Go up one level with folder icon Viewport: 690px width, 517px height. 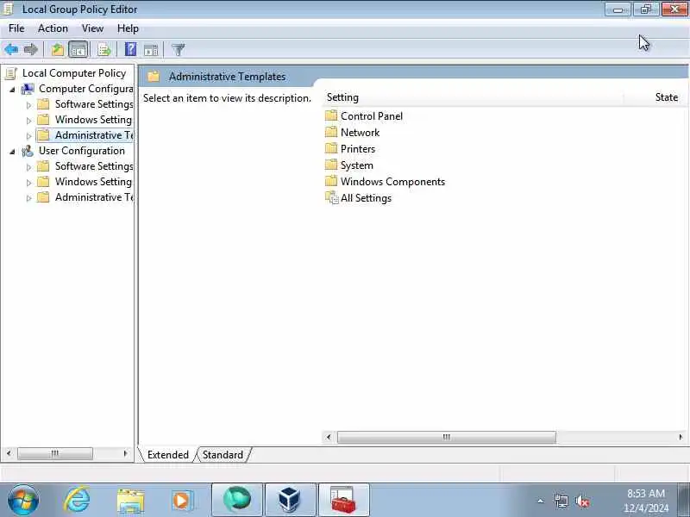point(57,49)
